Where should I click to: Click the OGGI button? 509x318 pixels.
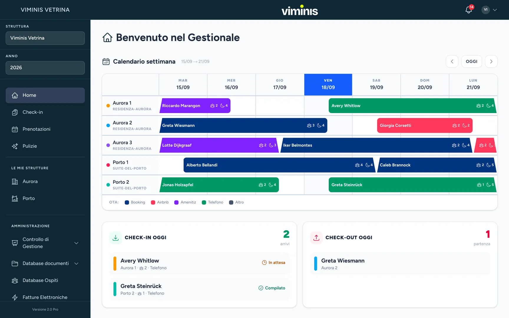tap(471, 62)
